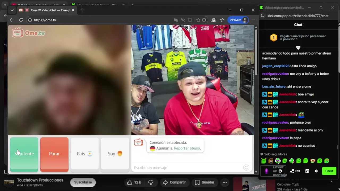The image size is (340, 191).
Task: Close the background Elbendeciido777 Stream tab
Action: coord(124,5)
